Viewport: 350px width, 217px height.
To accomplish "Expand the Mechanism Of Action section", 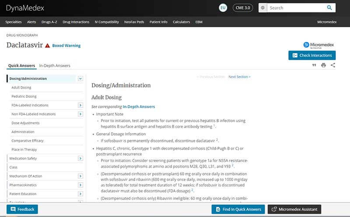I will coord(80,176).
